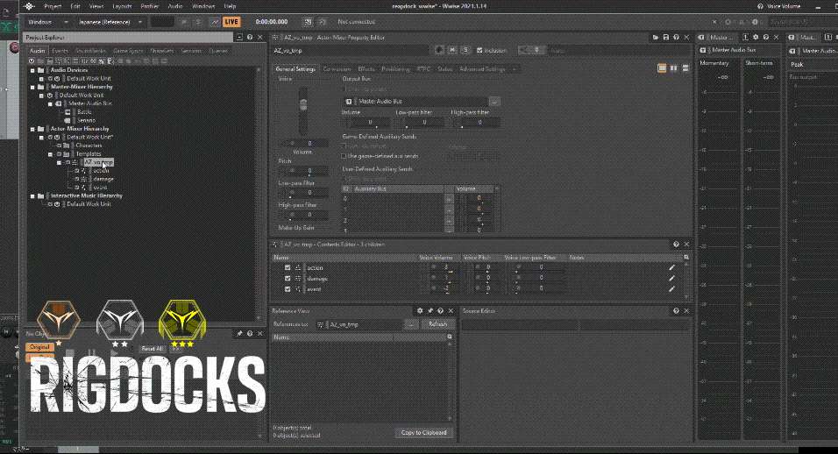This screenshot has width=838, height=454.
Task: Toggle the LIVE editing button
Action: [x=231, y=22]
